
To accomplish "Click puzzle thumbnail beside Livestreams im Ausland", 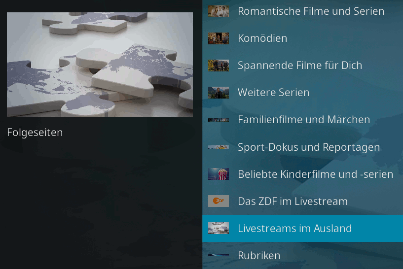I will [219, 228].
